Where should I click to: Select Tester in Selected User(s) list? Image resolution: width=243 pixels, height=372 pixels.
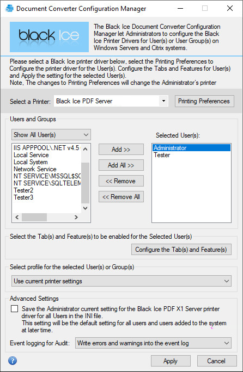pos(191,155)
